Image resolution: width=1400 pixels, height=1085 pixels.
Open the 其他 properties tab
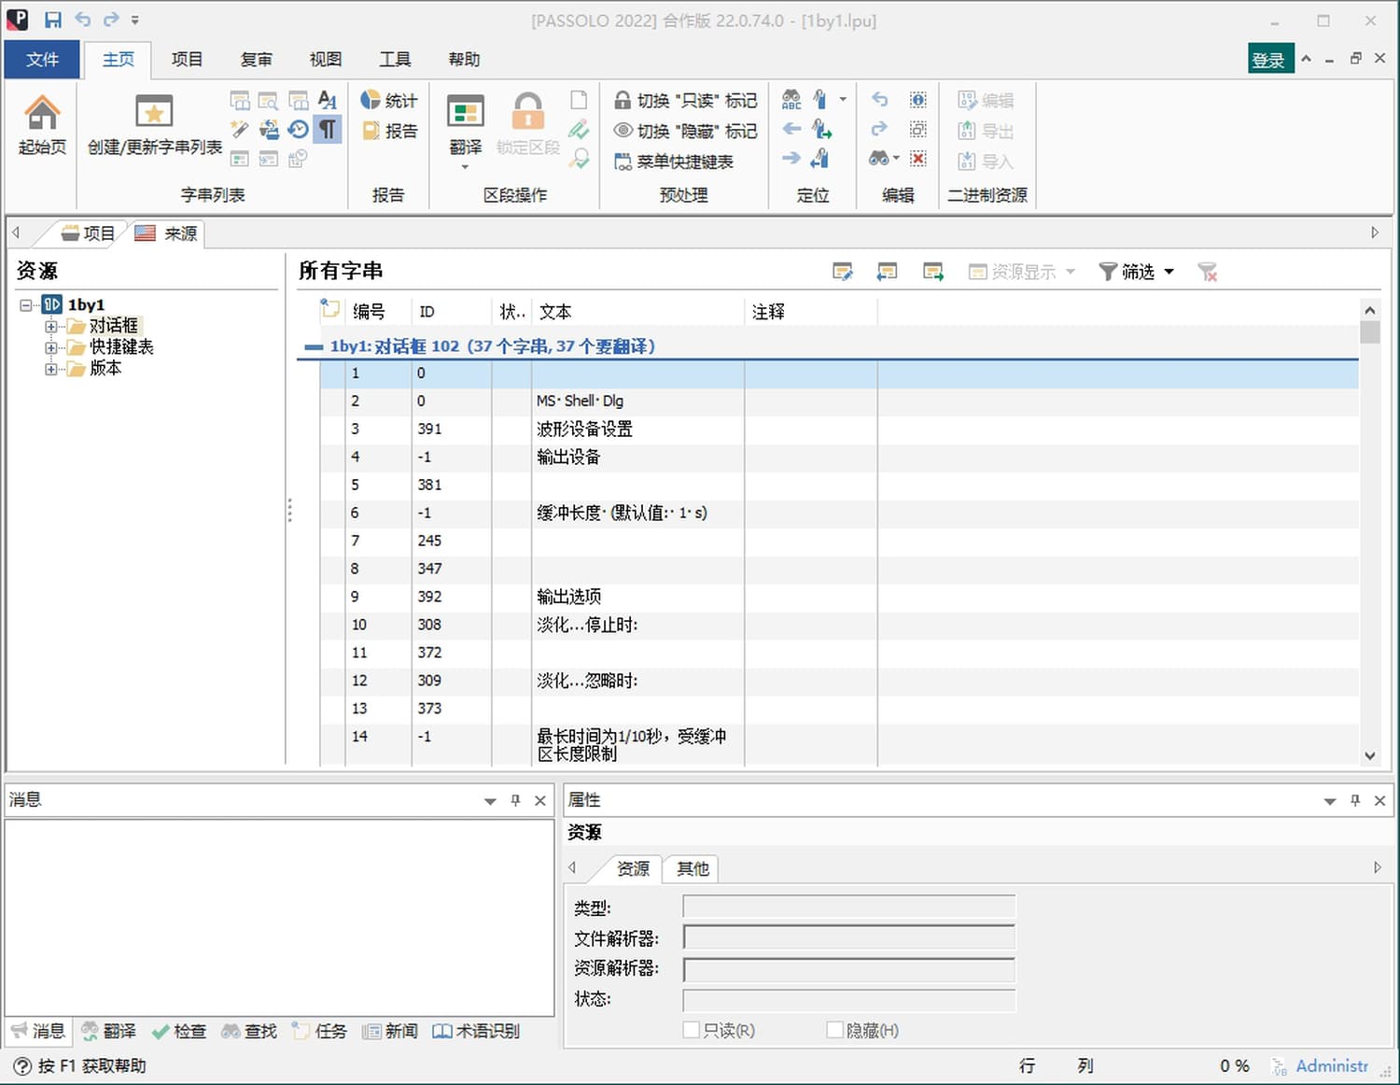click(692, 868)
